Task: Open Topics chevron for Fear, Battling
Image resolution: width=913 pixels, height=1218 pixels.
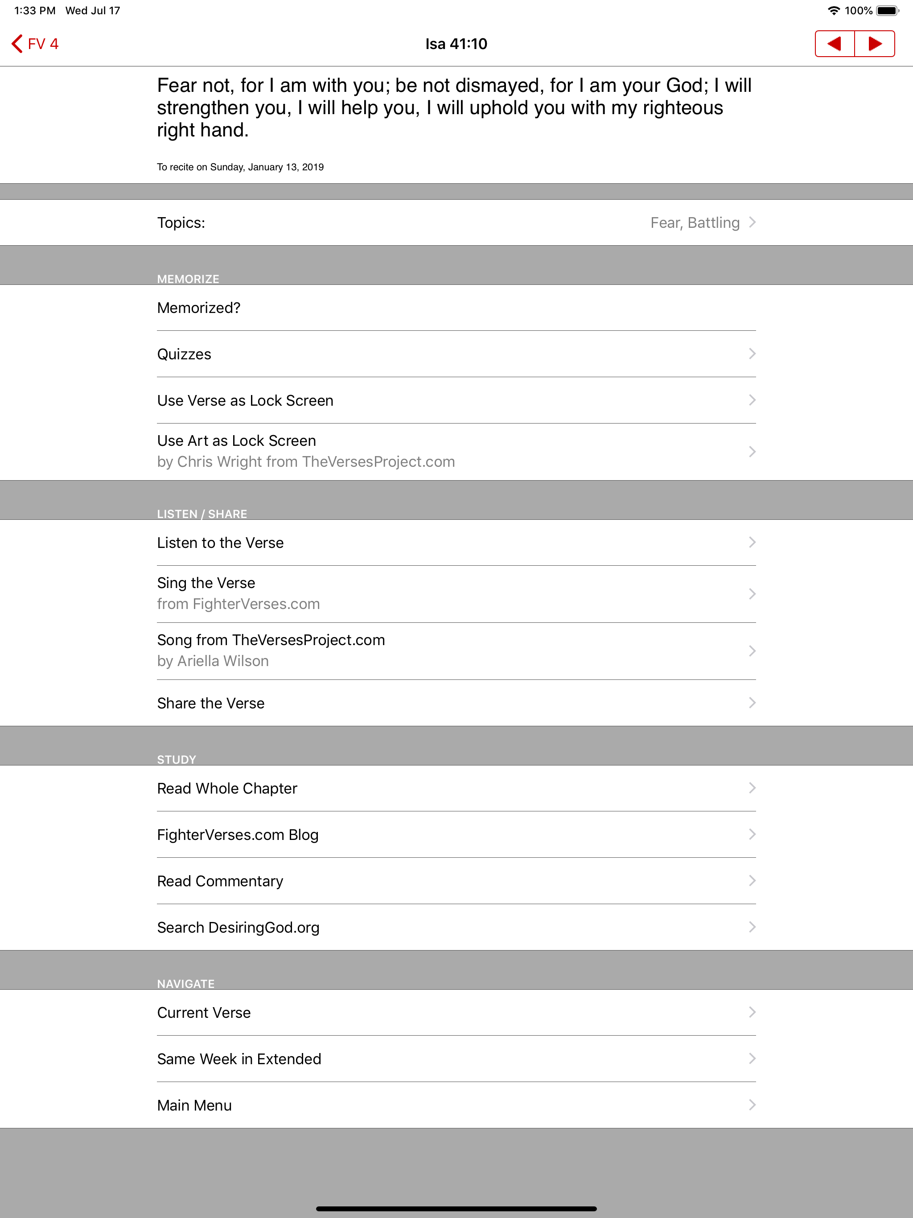Action: (x=752, y=222)
